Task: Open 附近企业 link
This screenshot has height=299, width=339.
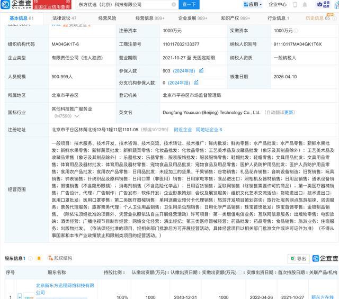Action: pyautogui.click(x=183, y=130)
